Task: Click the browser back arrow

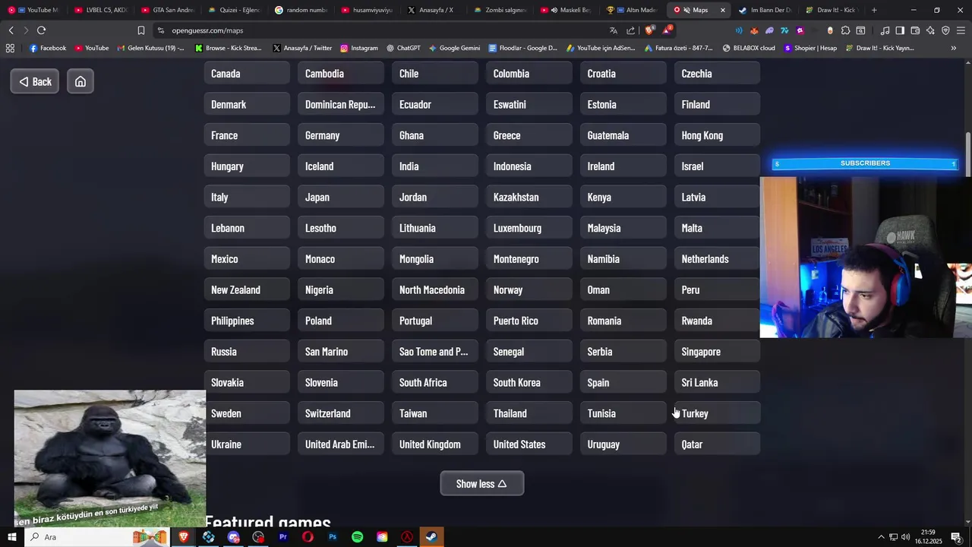Action: tap(11, 30)
